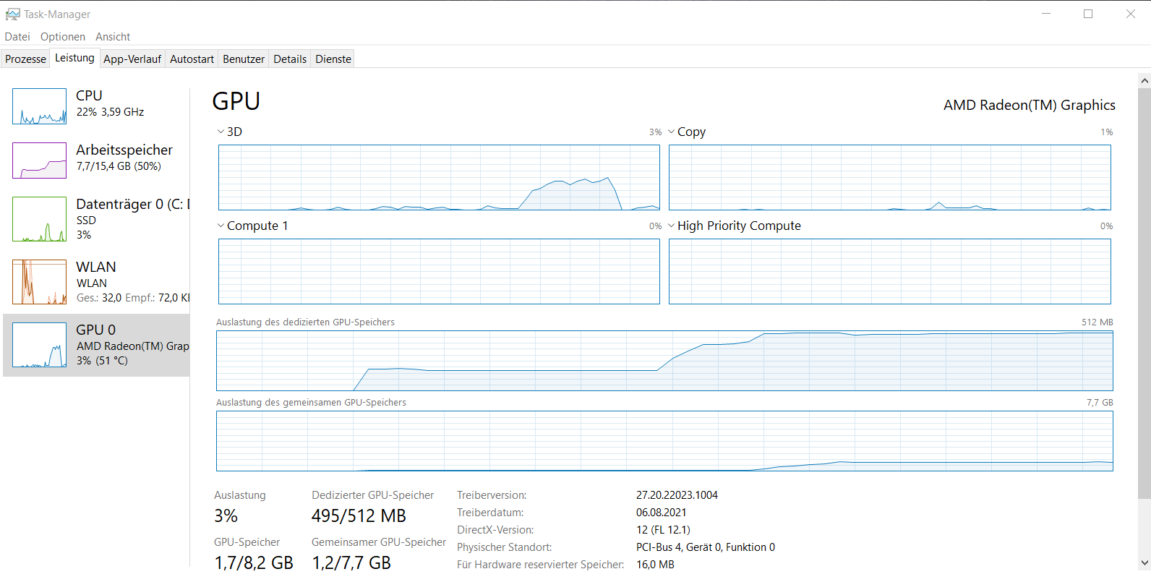Viewport: 1151px width, 582px height.
Task: Click the 'PCI-Bus 4, Gerät 0, Funktion 0' text
Action: [x=706, y=547]
